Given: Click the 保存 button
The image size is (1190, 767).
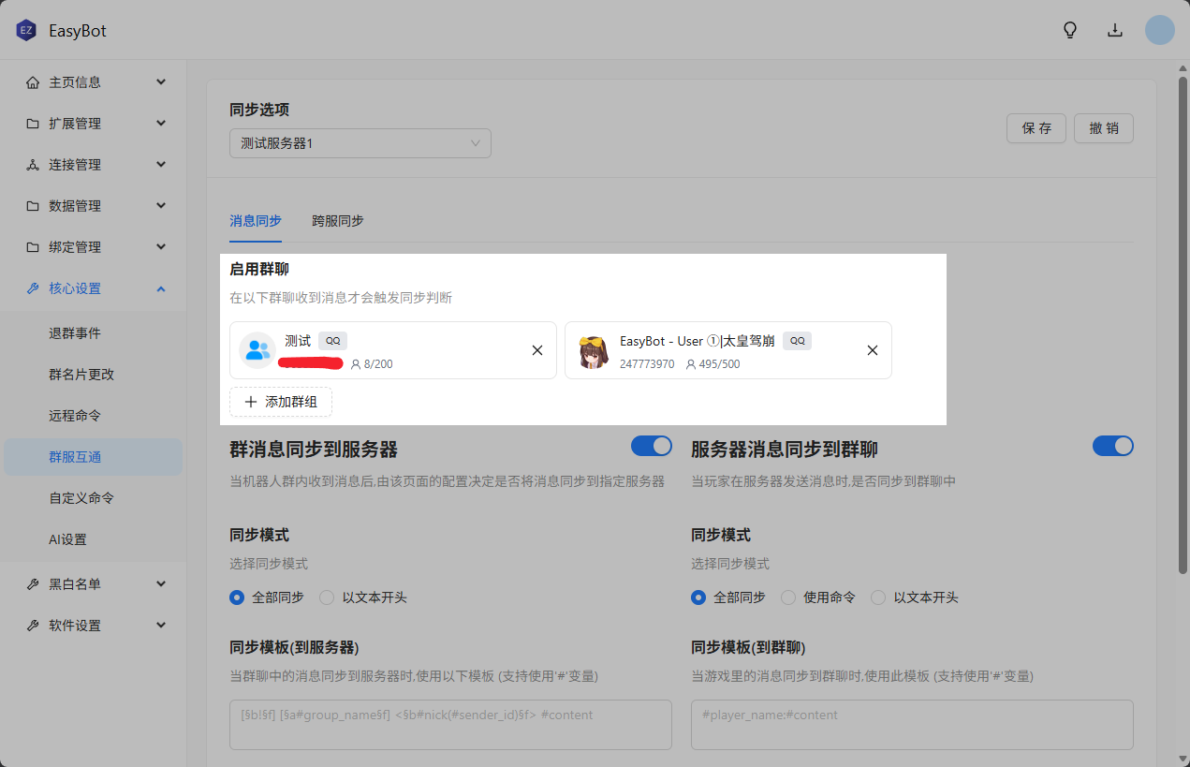Looking at the screenshot, I should pos(1036,128).
